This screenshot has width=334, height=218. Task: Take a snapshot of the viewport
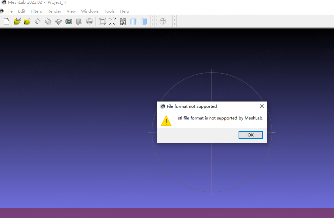pyautogui.click(x=68, y=21)
